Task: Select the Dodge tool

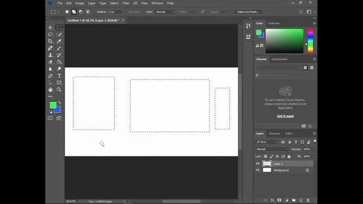Action: tap(59, 69)
